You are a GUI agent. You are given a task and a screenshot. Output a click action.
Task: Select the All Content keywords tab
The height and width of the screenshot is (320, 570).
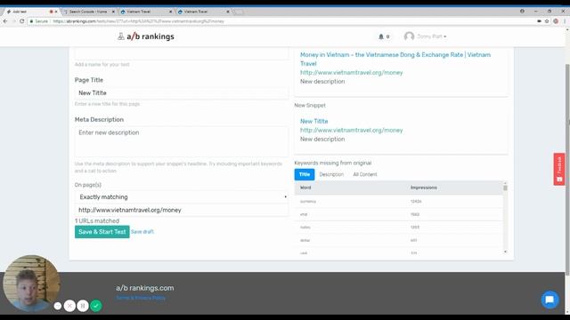tap(365, 174)
